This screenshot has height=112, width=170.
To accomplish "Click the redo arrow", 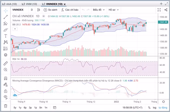I will [88, 10].
